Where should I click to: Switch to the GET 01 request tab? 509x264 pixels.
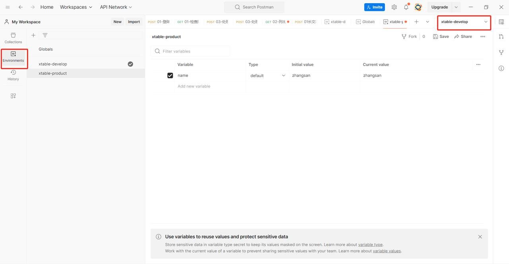pyautogui.click(x=188, y=22)
